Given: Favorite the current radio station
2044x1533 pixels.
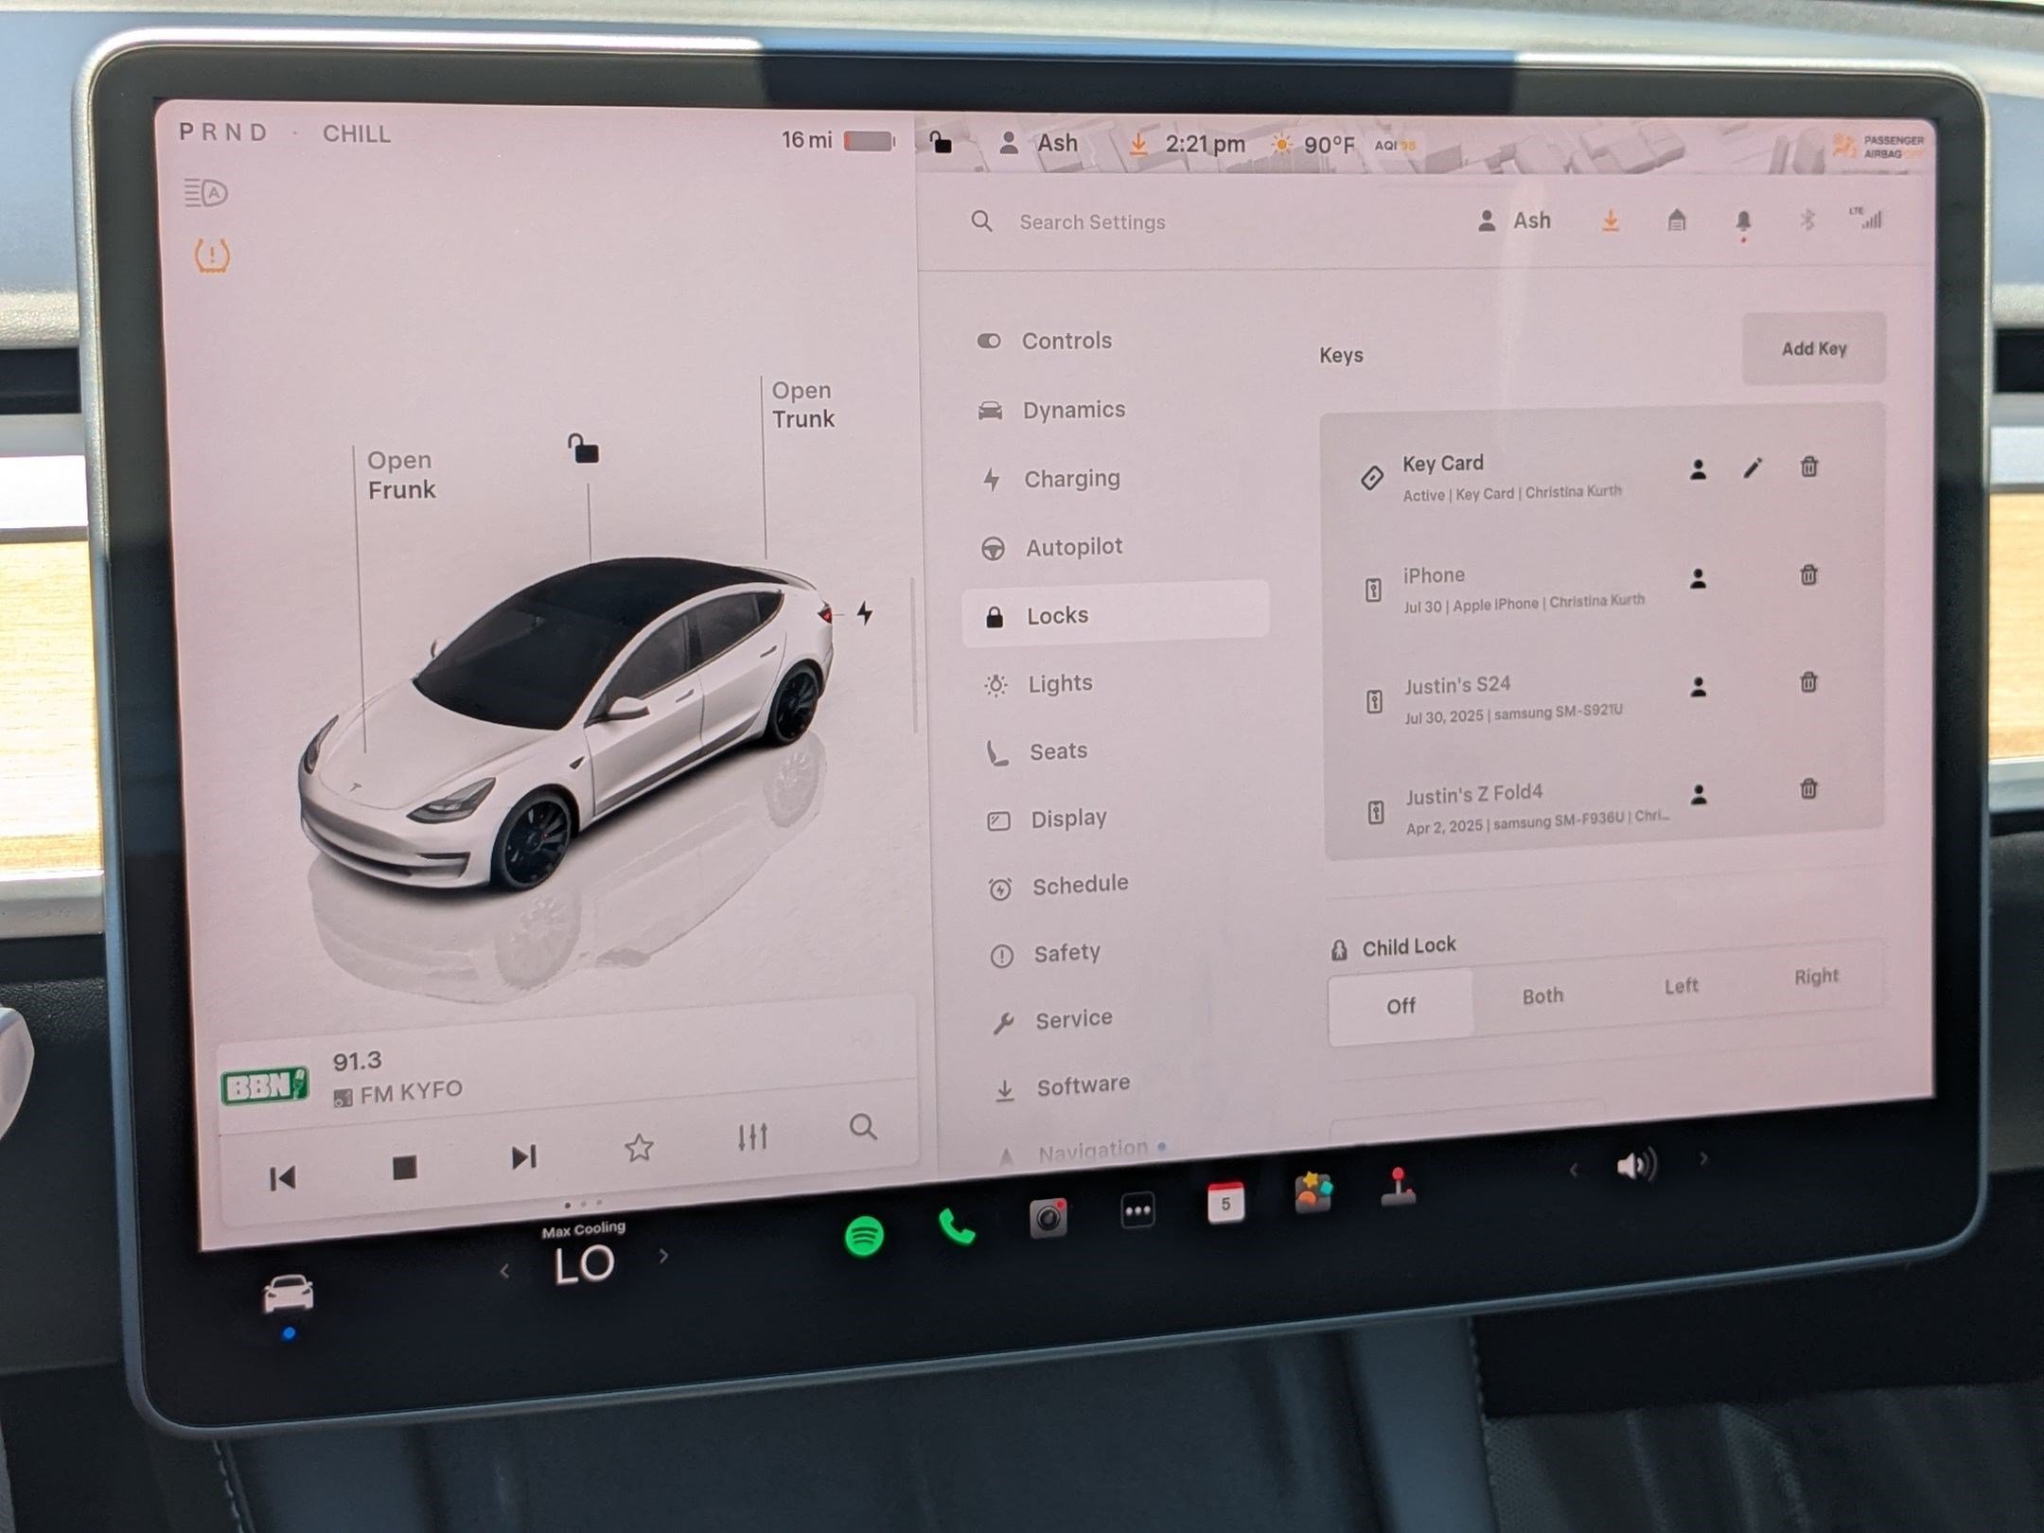Looking at the screenshot, I should coord(640,1148).
